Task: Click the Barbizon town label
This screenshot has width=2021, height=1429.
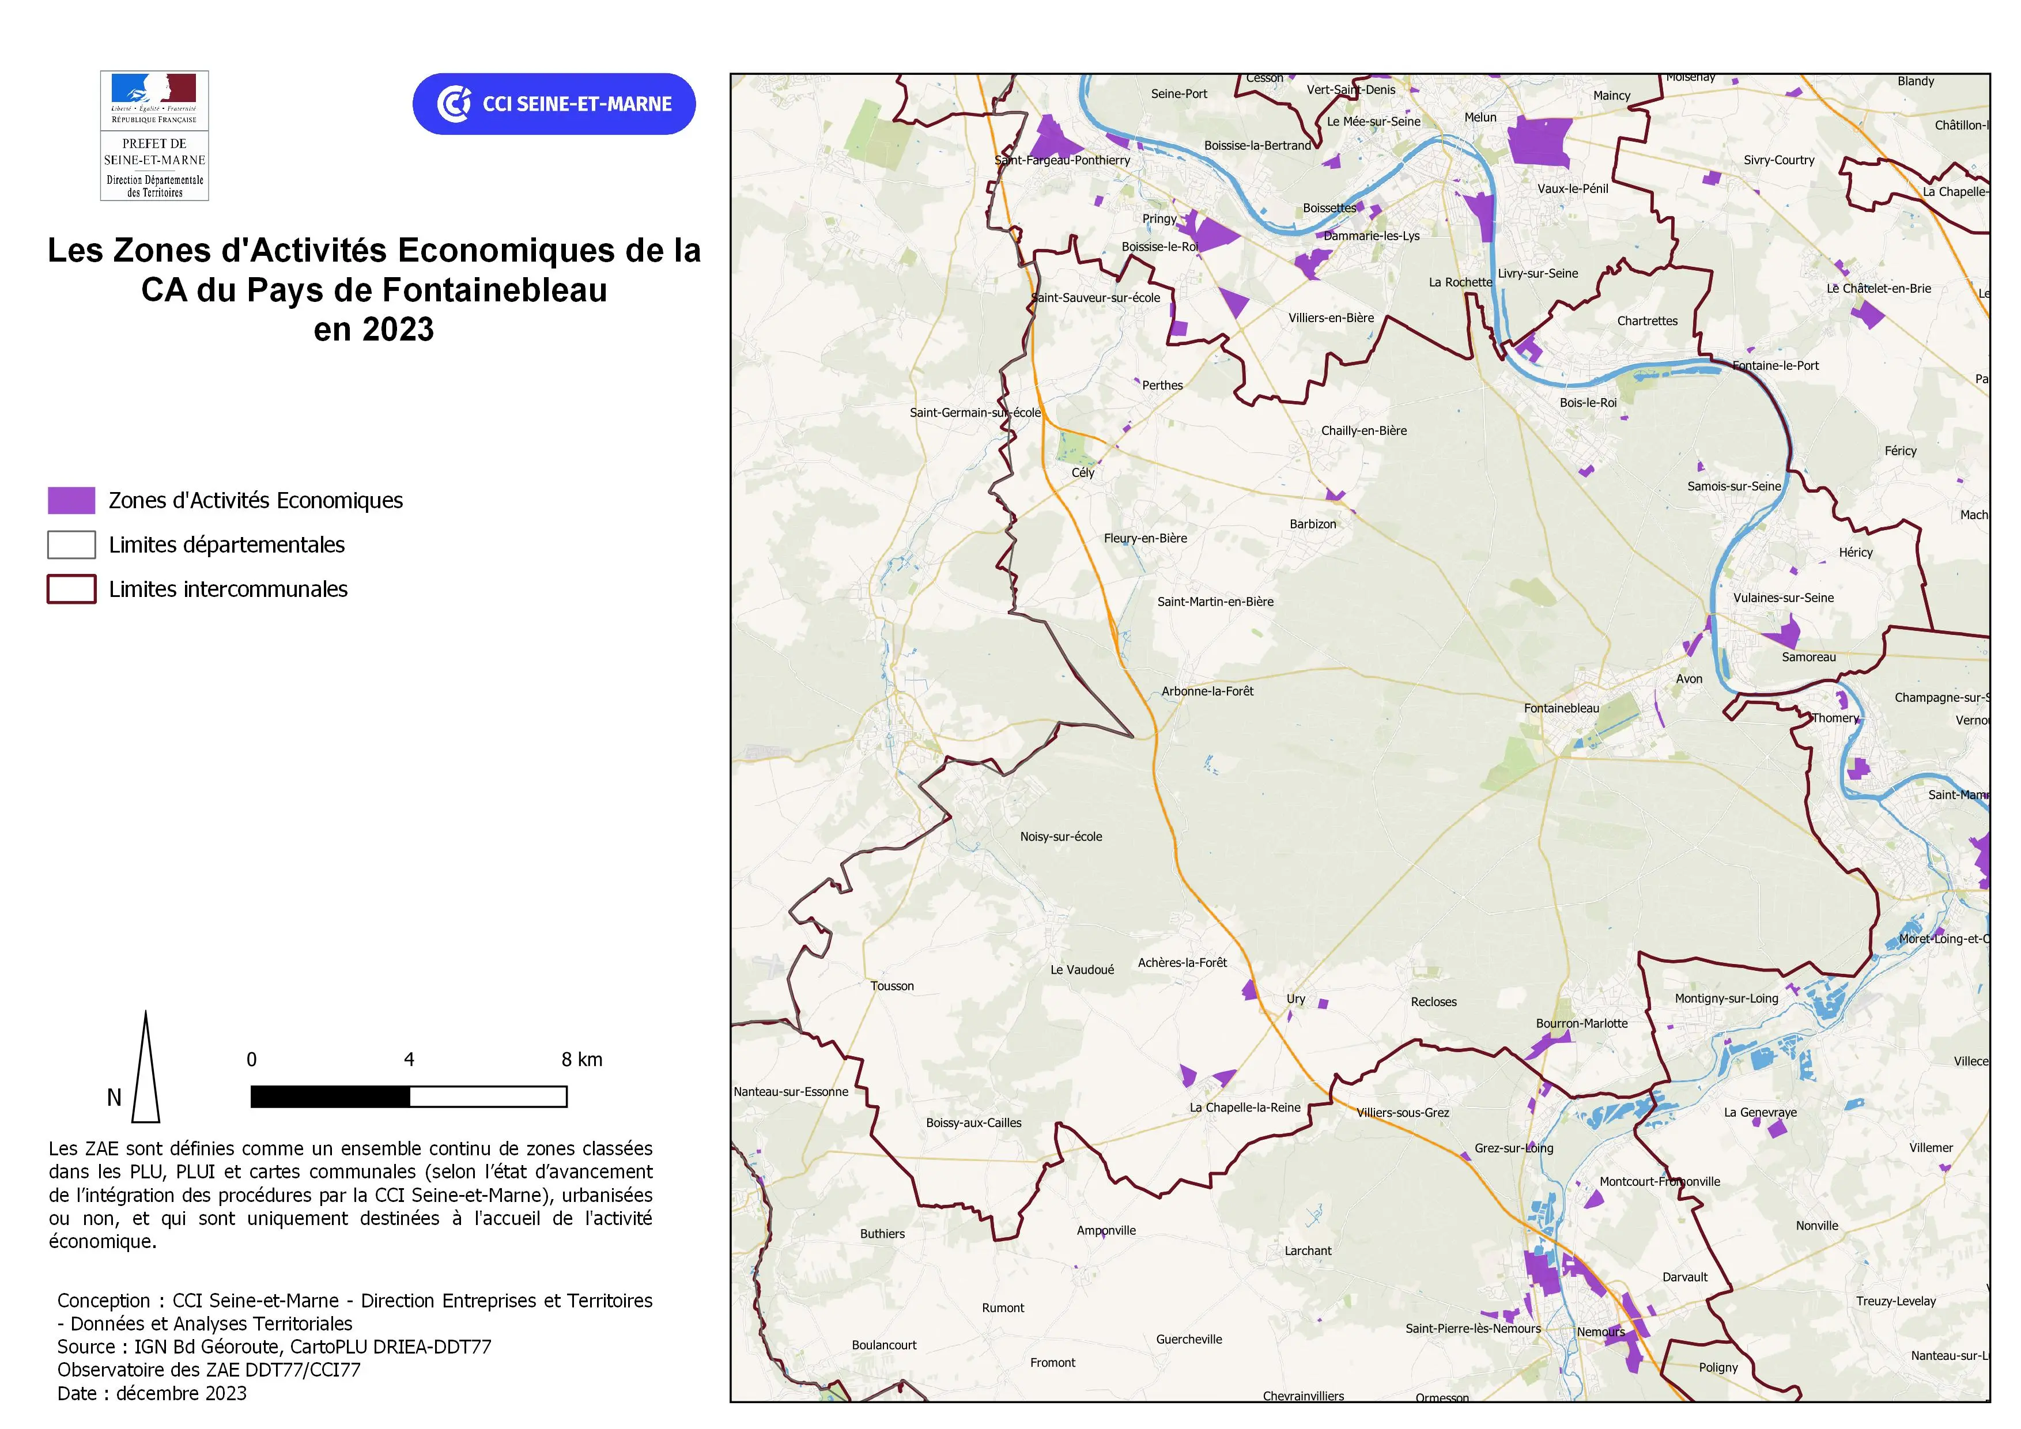Action: coord(1312,524)
